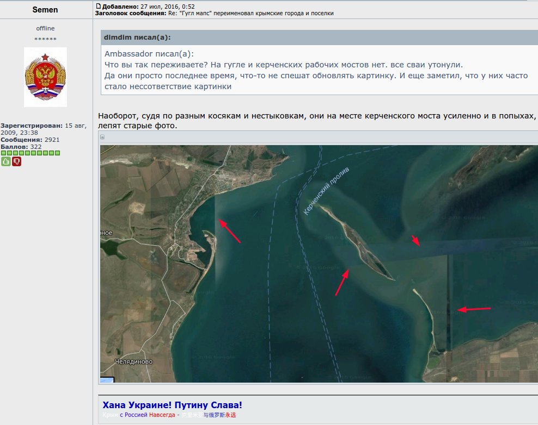Open the user profile name Semen

point(45,10)
